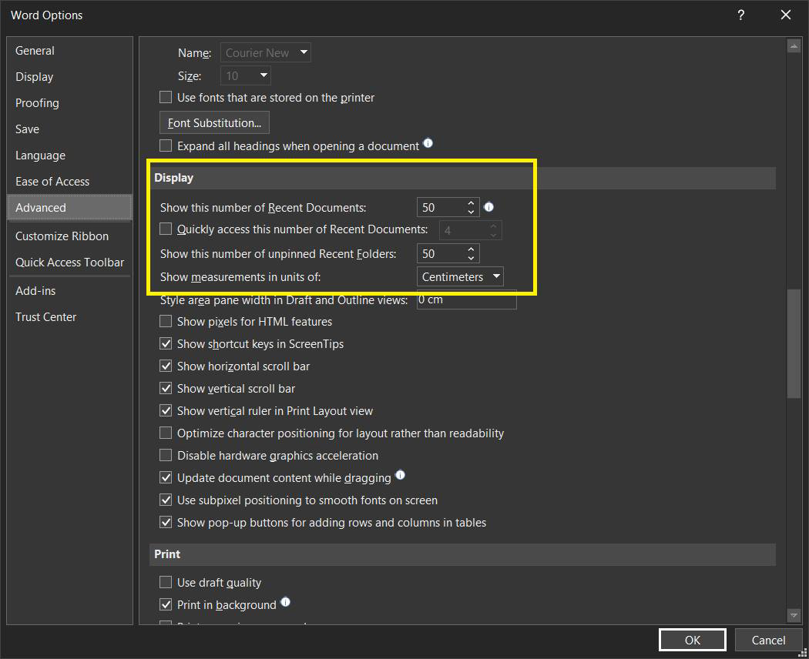Decrease Recent Documents count with down arrow
This screenshot has height=659, width=809.
pyautogui.click(x=471, y=212)
